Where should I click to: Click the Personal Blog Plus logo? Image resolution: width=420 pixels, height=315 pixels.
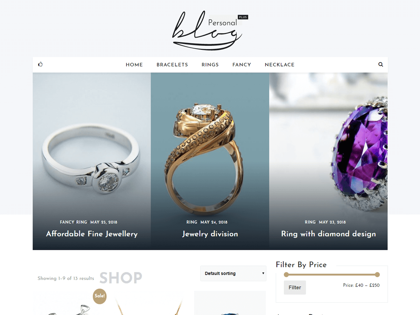click(210, 30)
